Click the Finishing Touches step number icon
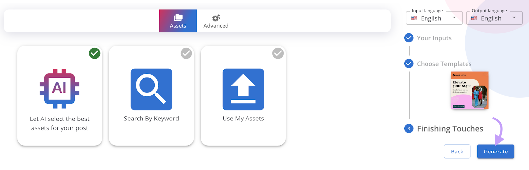Screen dimensions: 529x170 pos(409,129)
